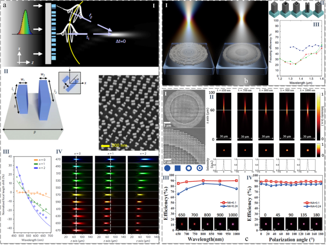Click the small 0-to-1 colorbar beside focal spots
Image resolution: width=326 pixels, height=245 pixels.
click(318, 150)
